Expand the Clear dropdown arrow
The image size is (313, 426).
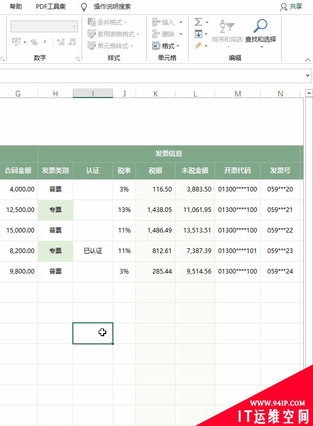point(206,46)
